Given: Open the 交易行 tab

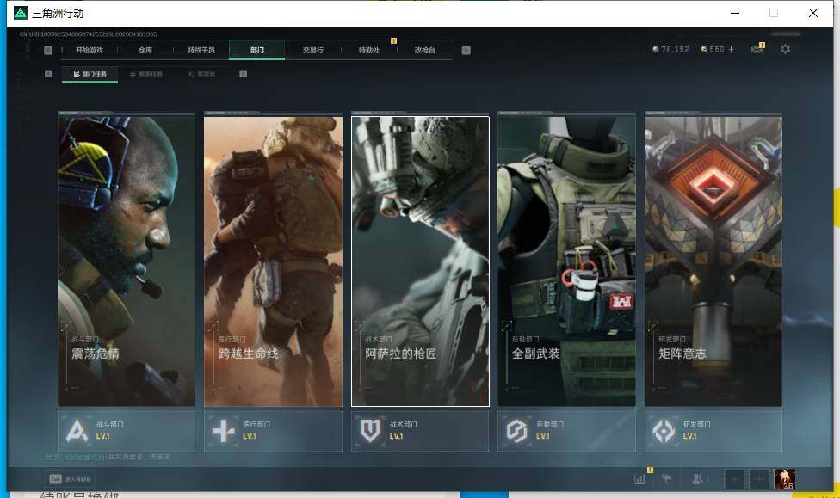Looking at the screenshot, I should pyautogui.click(x=313, y=50).
